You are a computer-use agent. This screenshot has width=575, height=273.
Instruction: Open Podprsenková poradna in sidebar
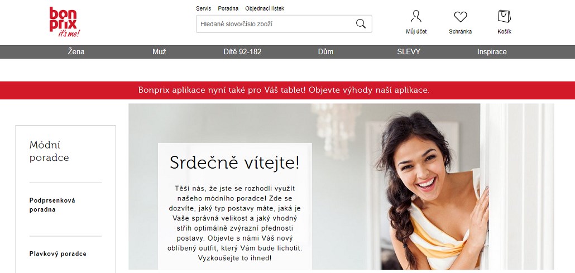coord(52,205)
